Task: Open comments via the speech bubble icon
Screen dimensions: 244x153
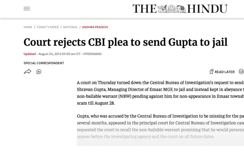Action: tap(39, 72)
